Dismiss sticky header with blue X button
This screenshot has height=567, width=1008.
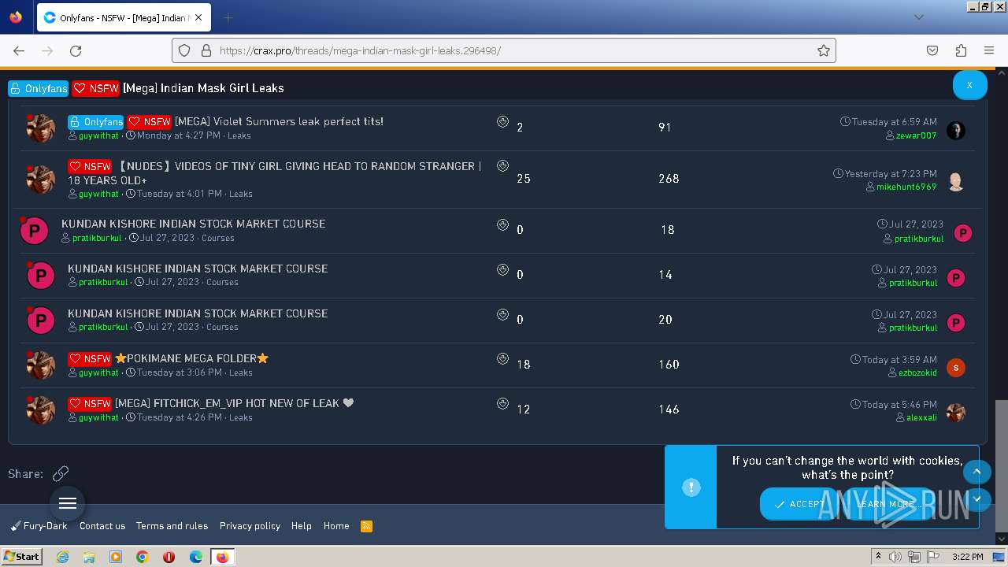pyautogui.click(x=969, y=85)
